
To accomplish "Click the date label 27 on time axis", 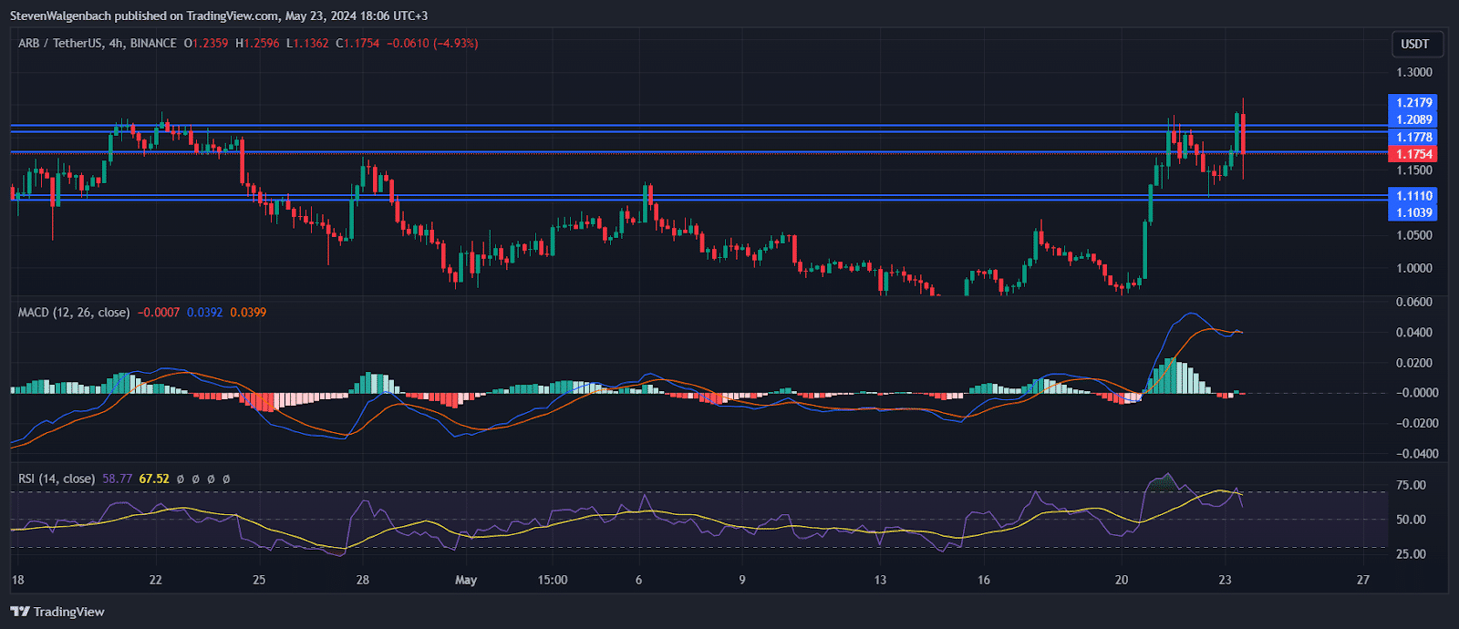I will [1363, 580].
